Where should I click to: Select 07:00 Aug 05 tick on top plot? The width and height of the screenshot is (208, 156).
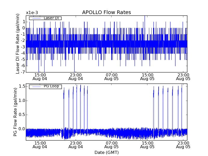click(x=111, y=76)
